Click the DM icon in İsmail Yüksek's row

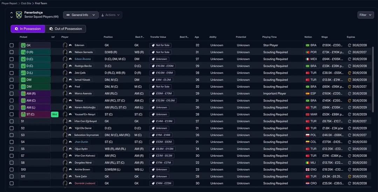tap(23, 80)
